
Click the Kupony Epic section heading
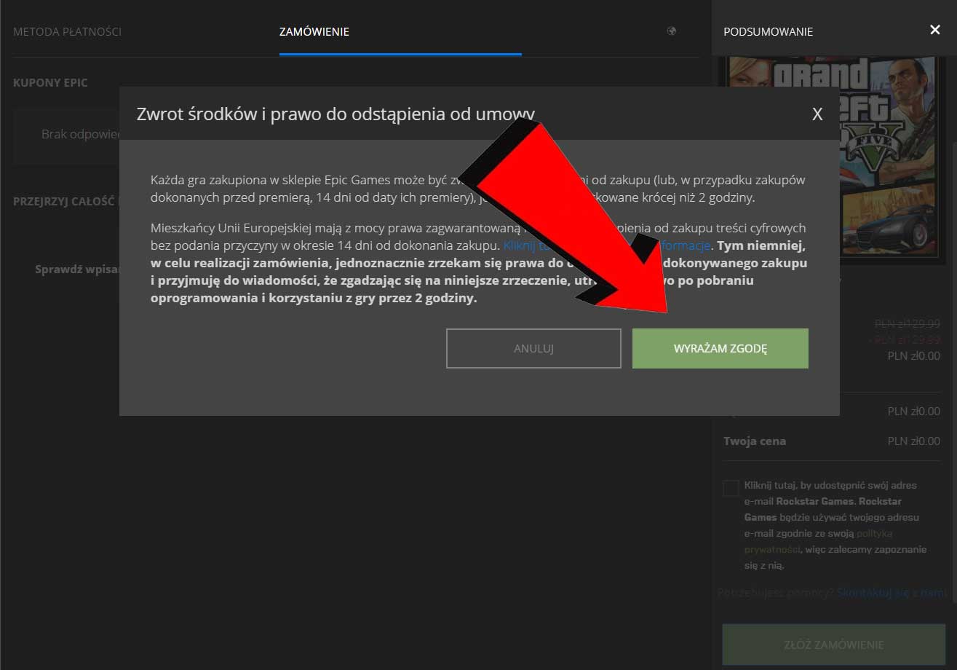tap(50, 83)
